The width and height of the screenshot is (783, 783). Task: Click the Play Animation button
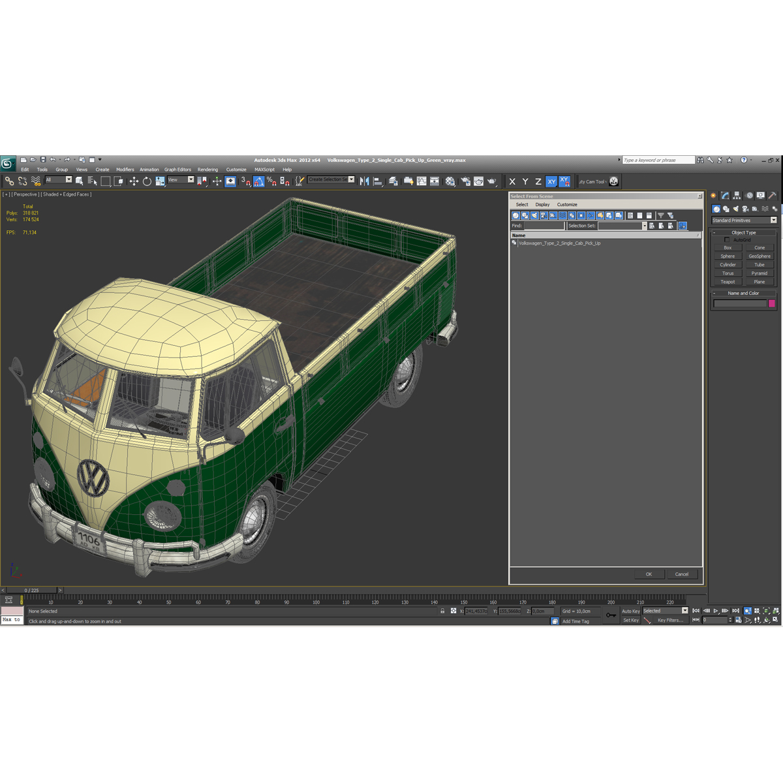click(716, 611)
